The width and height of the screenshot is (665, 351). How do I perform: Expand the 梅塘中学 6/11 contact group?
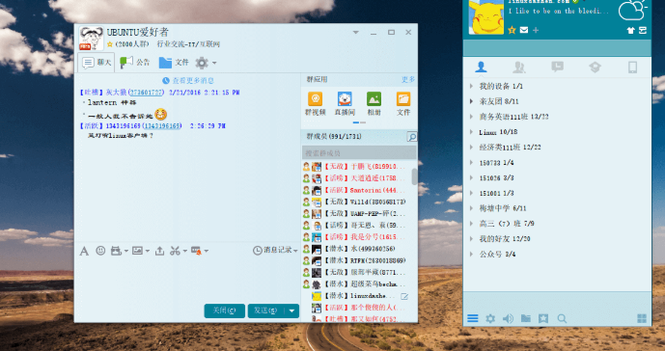[471, 208]
